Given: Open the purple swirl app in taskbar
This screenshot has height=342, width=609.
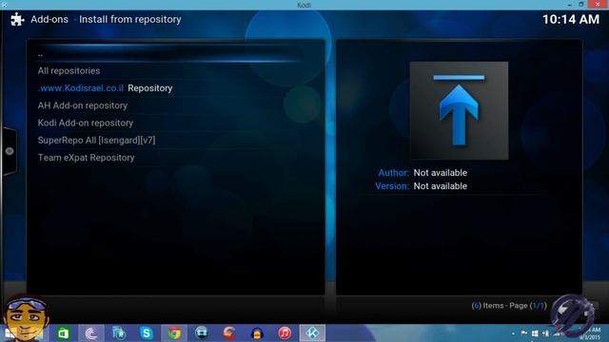Looking at the screenshot, I should (91, 333).
